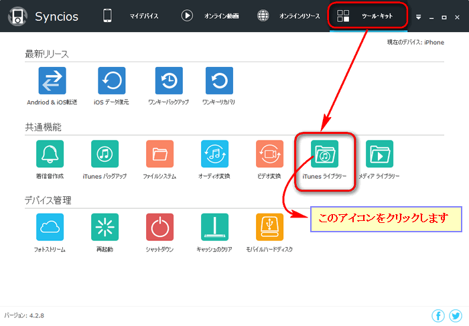This screenshot has width=469, height=326.
Task: Close the Syncios window
Action: coord(457,17)
